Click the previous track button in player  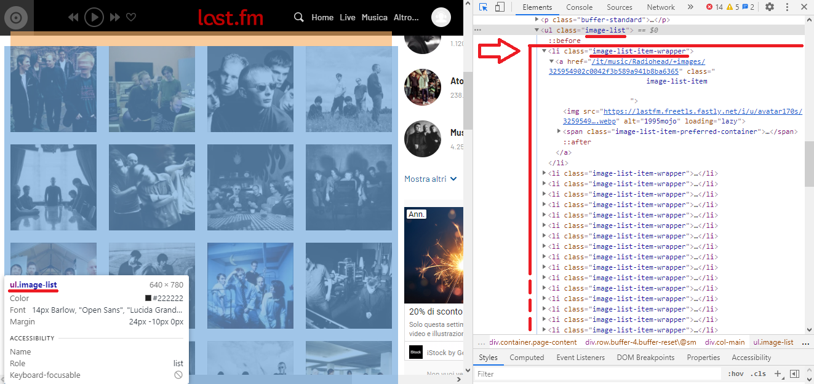[x=73, y=17]
